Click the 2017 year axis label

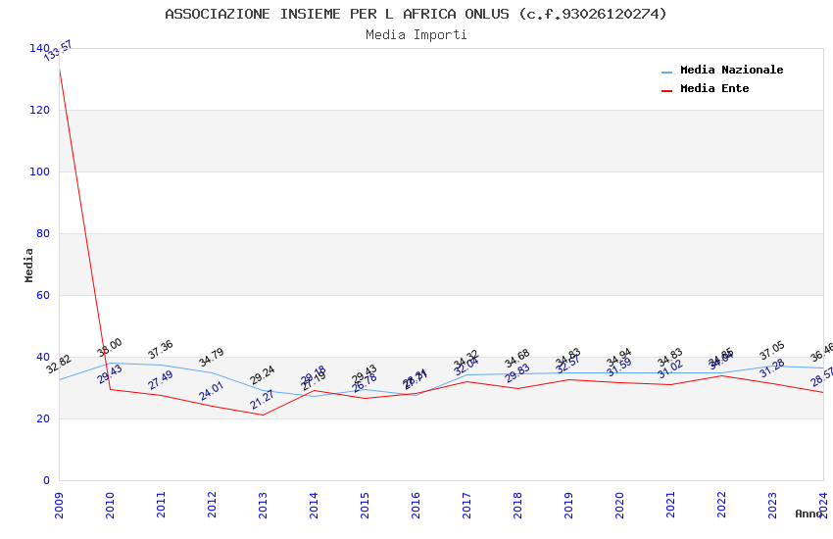(466, 505)
